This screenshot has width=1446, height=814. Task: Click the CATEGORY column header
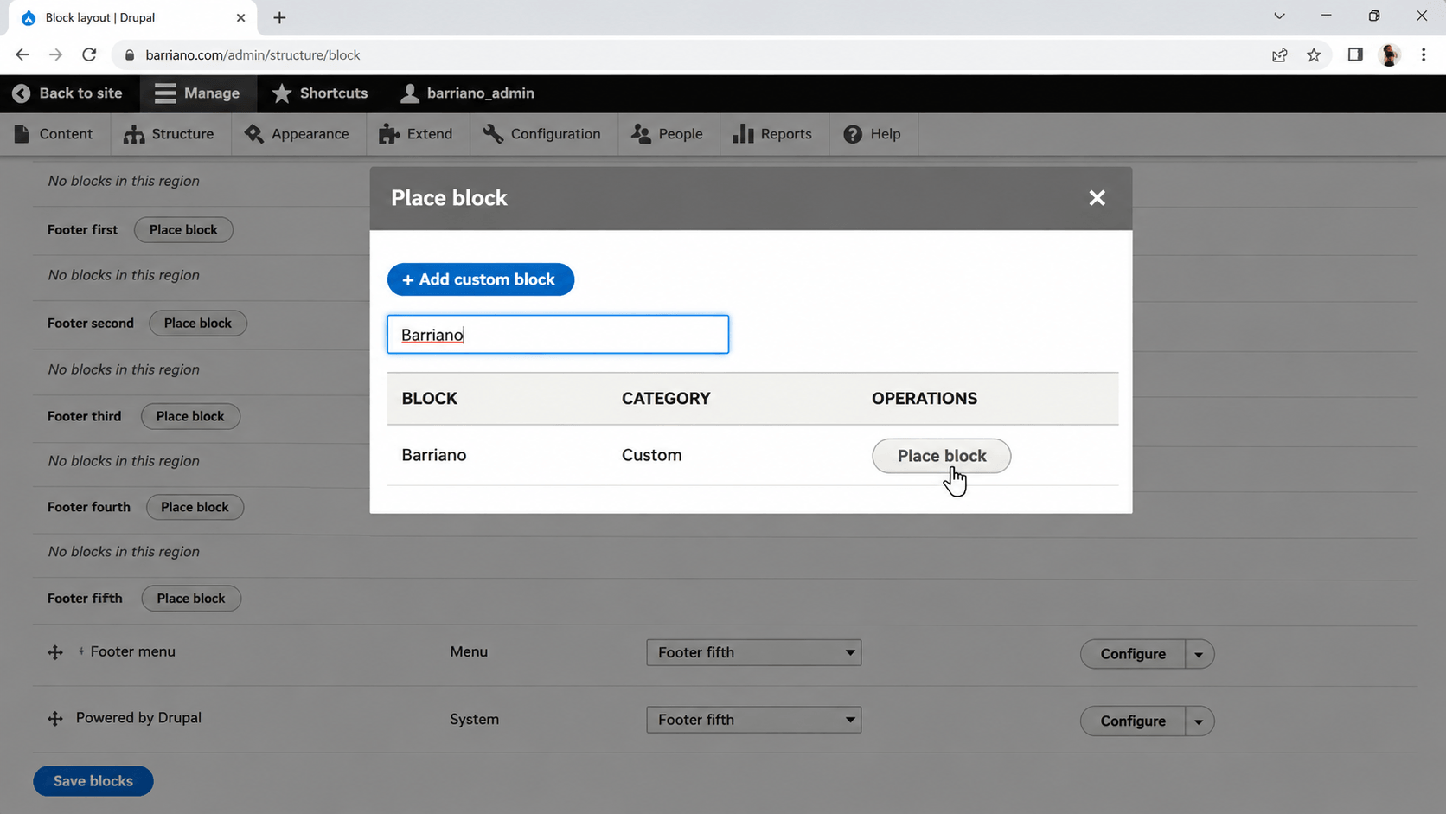tap(666, 399)
